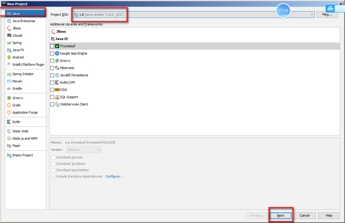Viewport: 345px width, 223px height.
Task: Click the Thymeleaf framework icon
Action: 57,46
